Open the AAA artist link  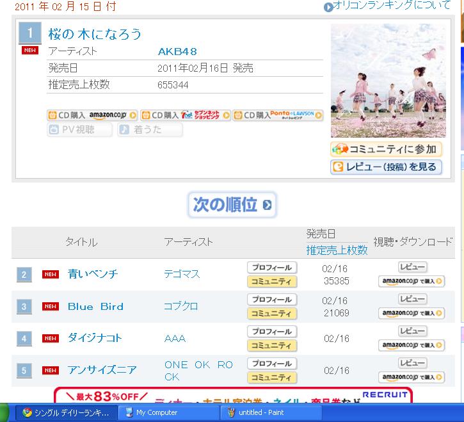175,339
